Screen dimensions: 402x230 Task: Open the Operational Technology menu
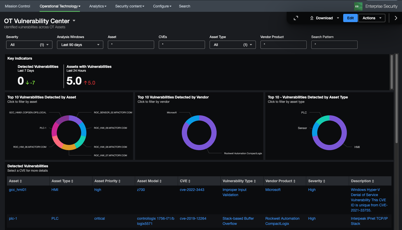coord(60,6)
